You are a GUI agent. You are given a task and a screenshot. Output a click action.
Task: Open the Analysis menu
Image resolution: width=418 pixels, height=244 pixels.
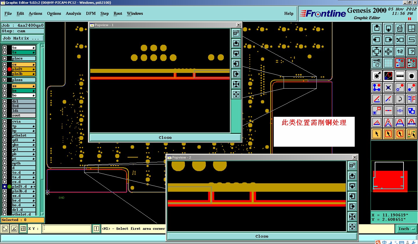(x=73, y=13)
